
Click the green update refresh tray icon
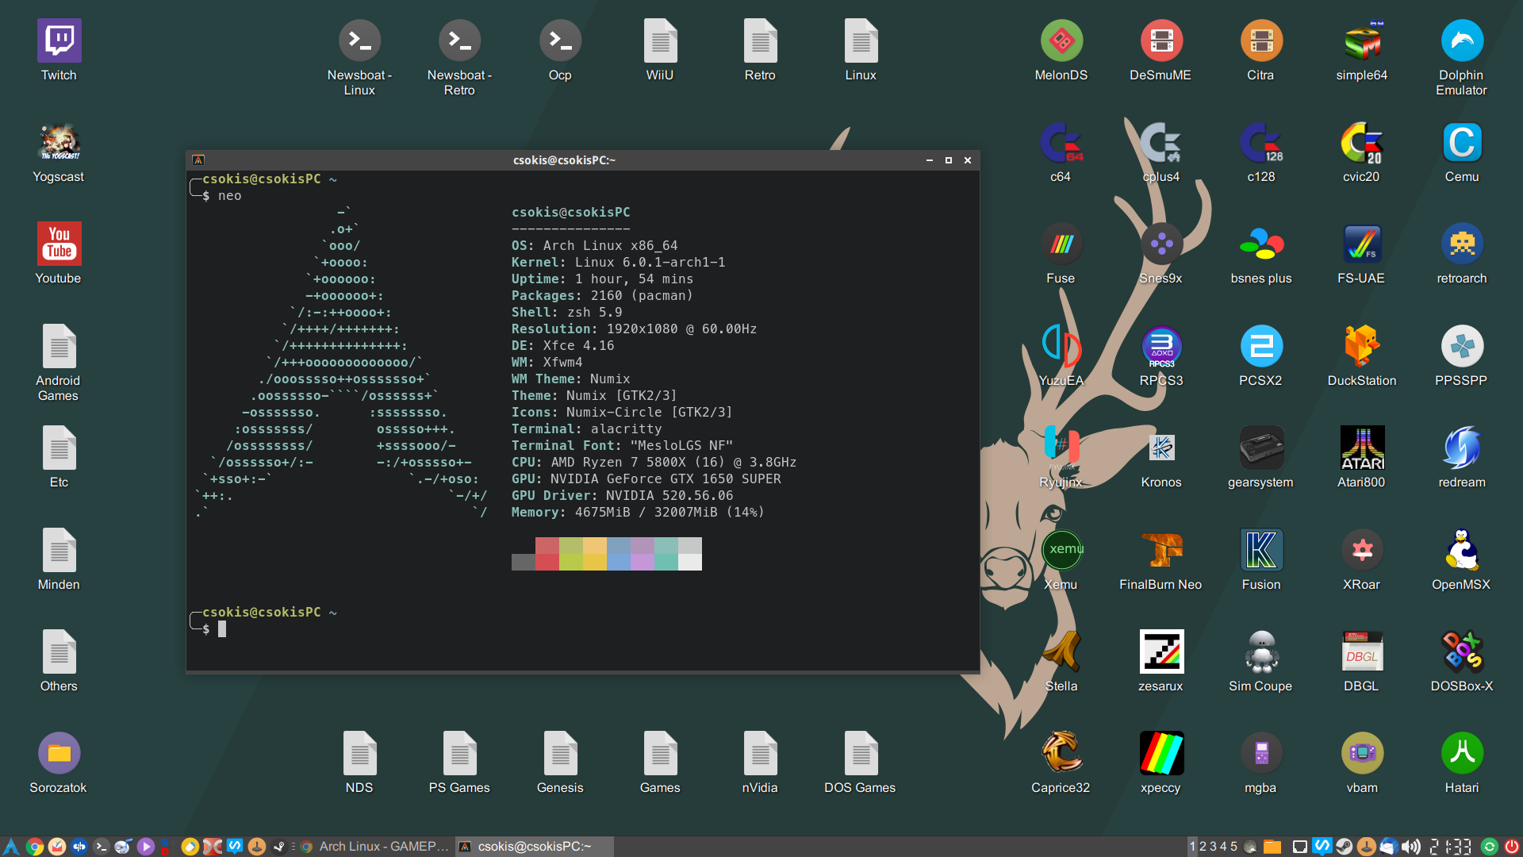tap(1490, 847)
